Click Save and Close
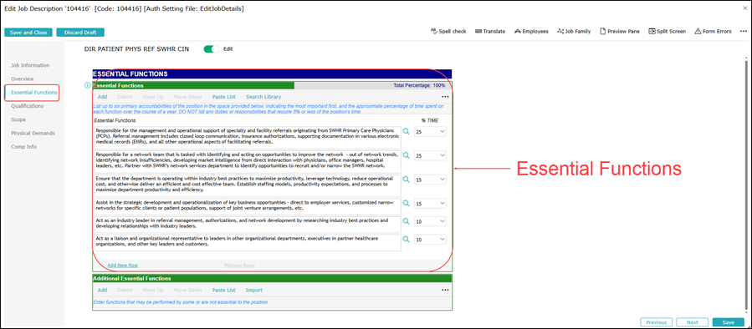The image size is (752, 329). pos(28,33)
